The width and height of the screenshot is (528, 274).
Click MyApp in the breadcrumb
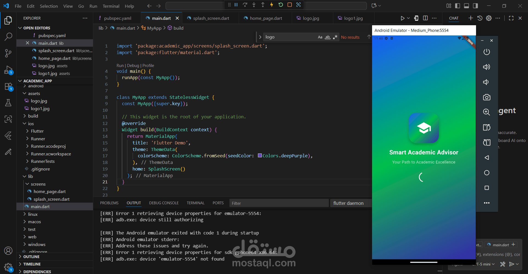154,28
